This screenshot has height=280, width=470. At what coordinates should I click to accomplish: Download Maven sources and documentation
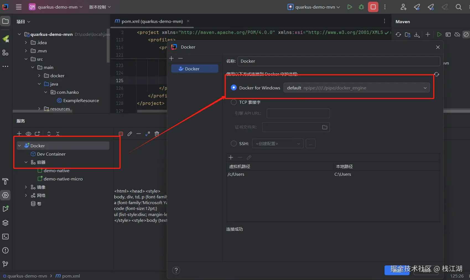[417, 34]
